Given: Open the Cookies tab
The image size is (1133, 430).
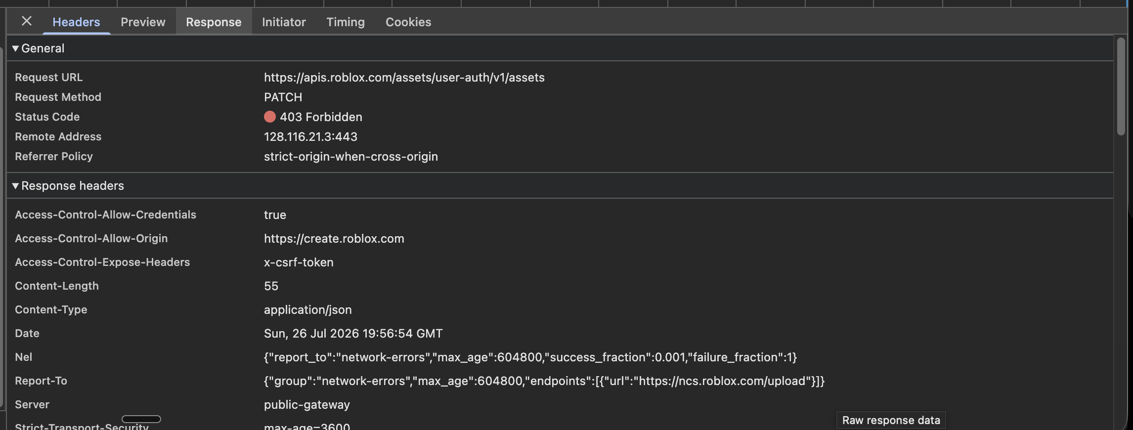Looking at the screenshot, I should pos(408,22).
